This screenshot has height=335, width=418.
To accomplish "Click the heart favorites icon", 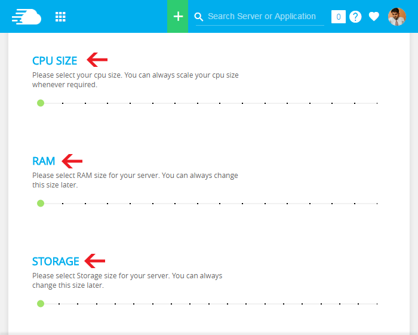I will pyautogui.click(x=374, y=17).
